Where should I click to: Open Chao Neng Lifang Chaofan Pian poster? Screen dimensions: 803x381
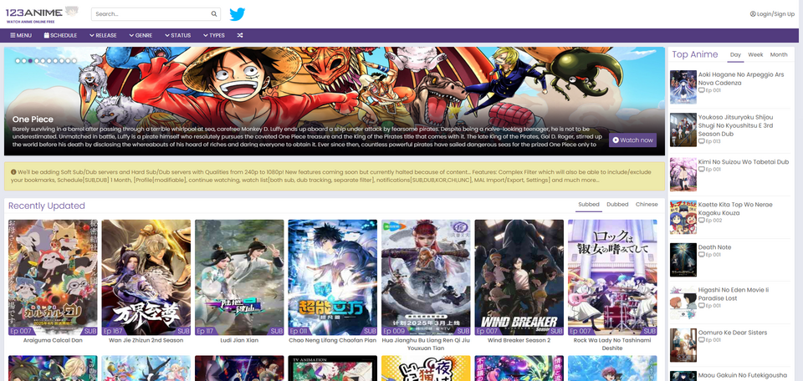pos(332,277)
